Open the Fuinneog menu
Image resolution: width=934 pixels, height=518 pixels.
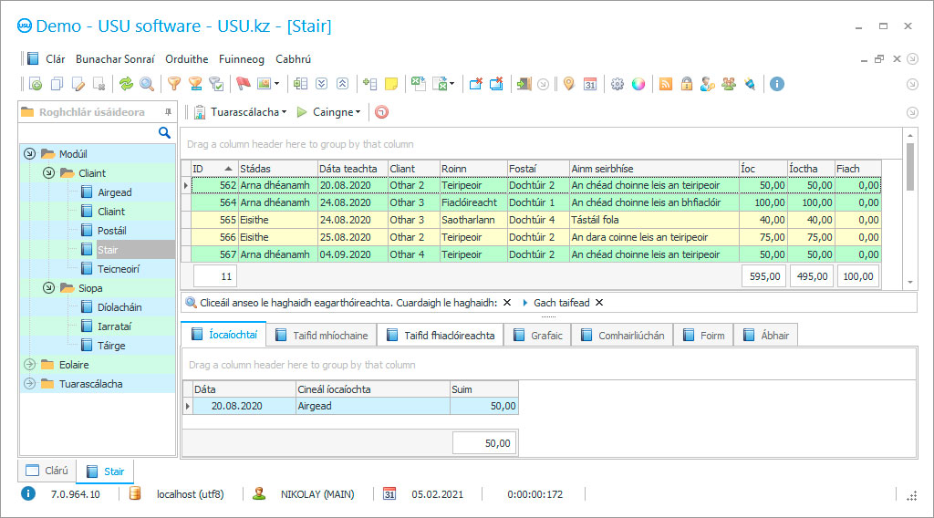click(x=242, y=58)
